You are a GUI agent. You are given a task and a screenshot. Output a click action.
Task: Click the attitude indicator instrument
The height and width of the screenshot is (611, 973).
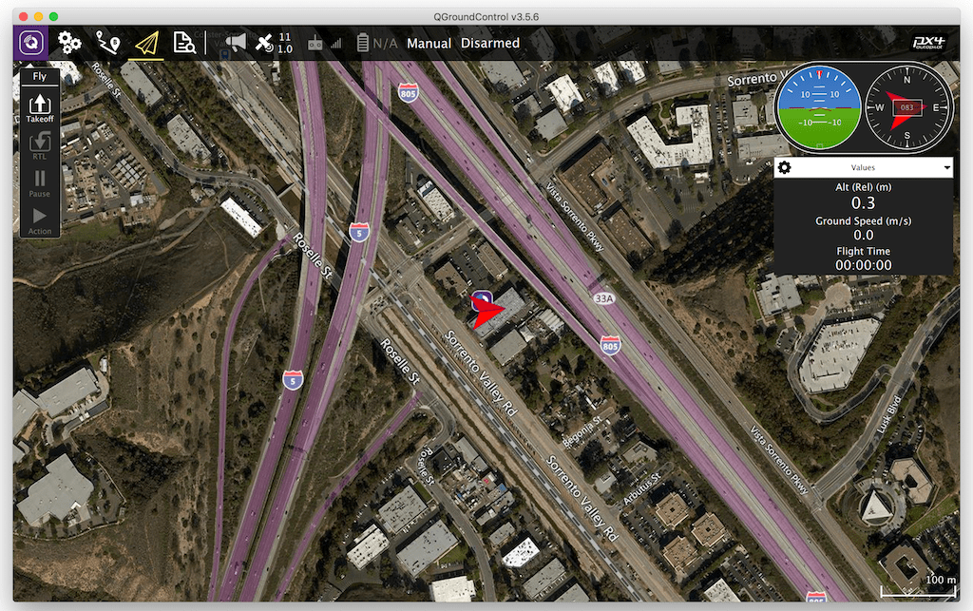(x=819, y=108)
